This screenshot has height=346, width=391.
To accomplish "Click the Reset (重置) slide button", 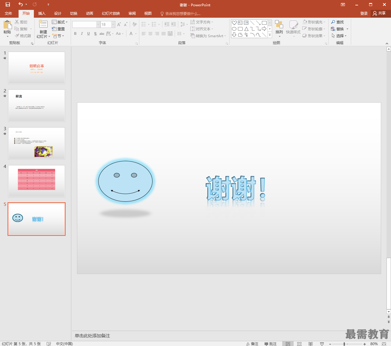I will point(58,29).
